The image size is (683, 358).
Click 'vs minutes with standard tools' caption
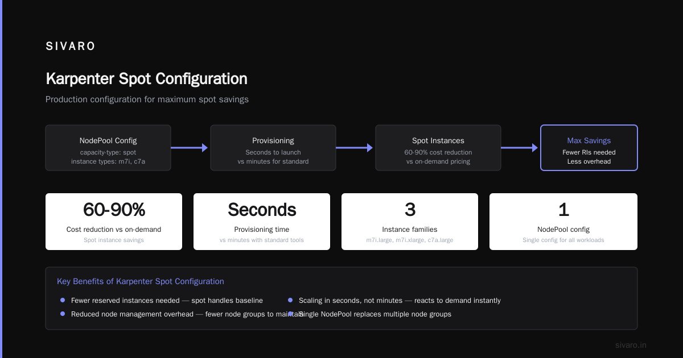(262, 240)
